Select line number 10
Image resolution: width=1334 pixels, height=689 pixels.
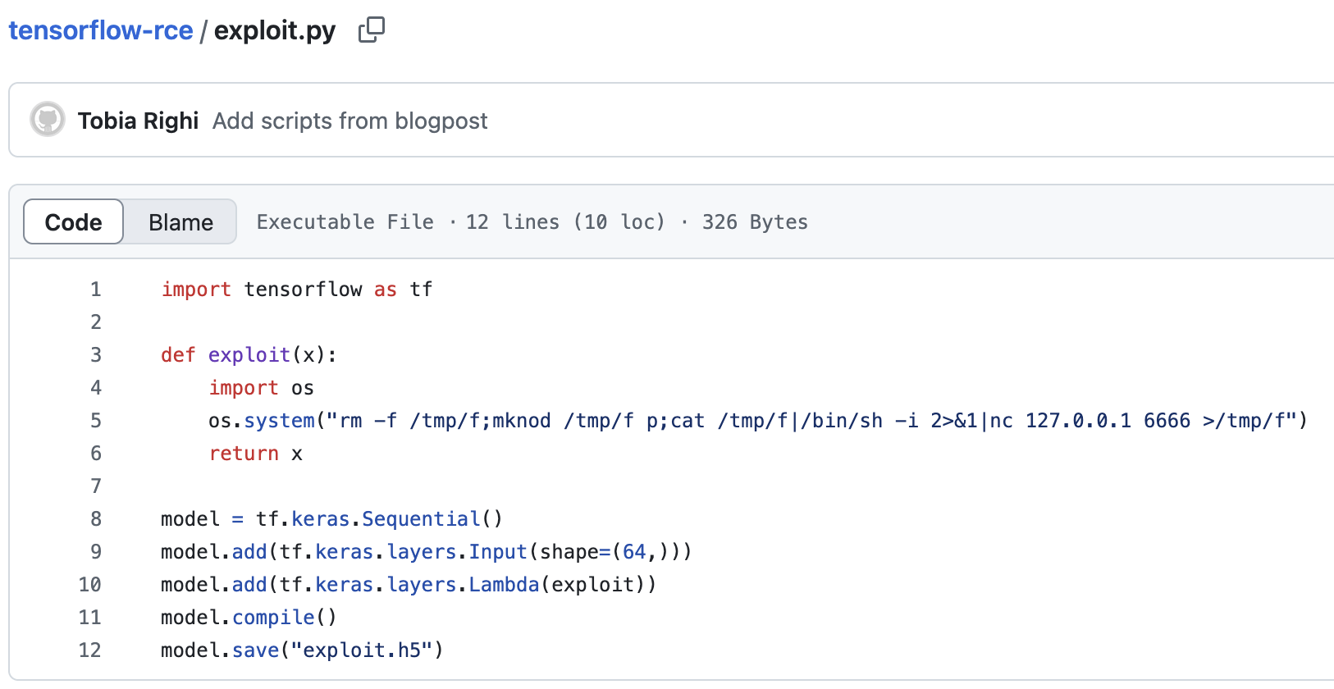click(x=90, y=584)
